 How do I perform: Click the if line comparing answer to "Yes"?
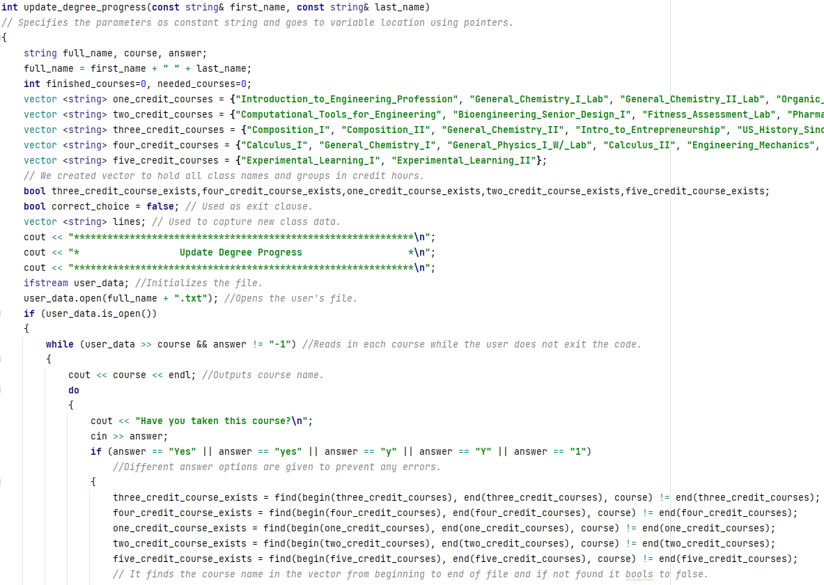(x=341, y=451)
